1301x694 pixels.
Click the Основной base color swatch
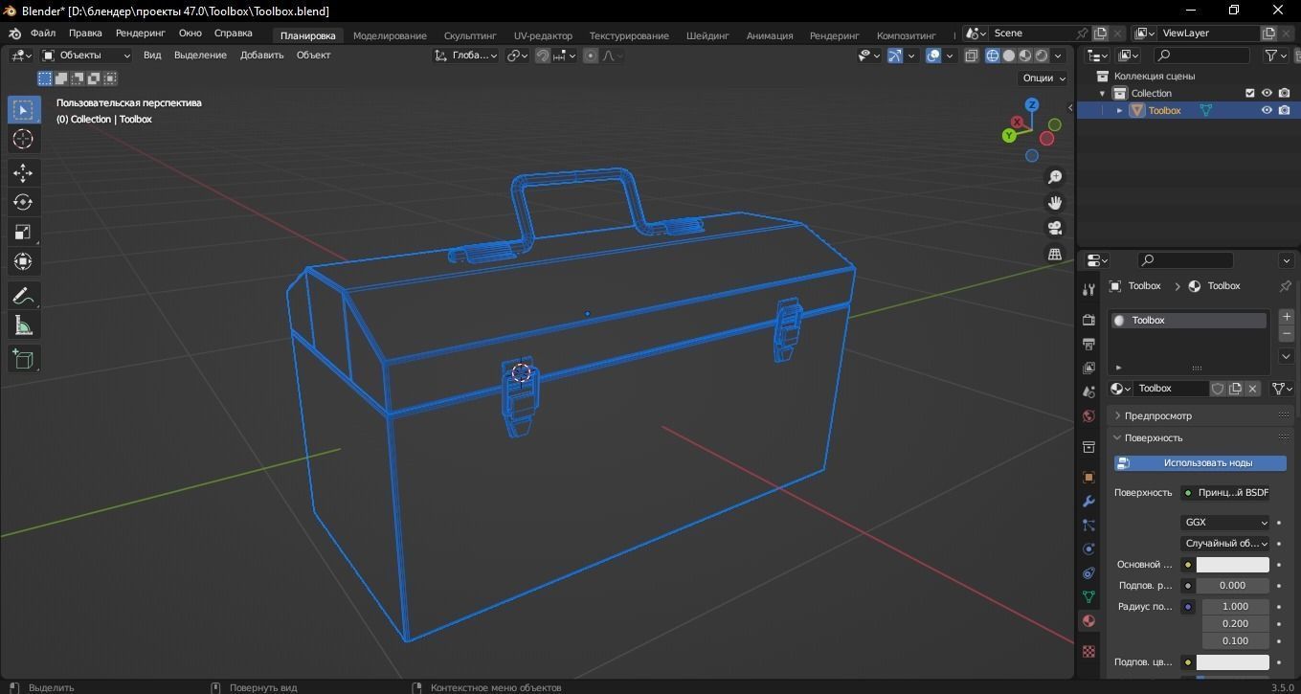pyautogui.click(x=1233, y=564)
